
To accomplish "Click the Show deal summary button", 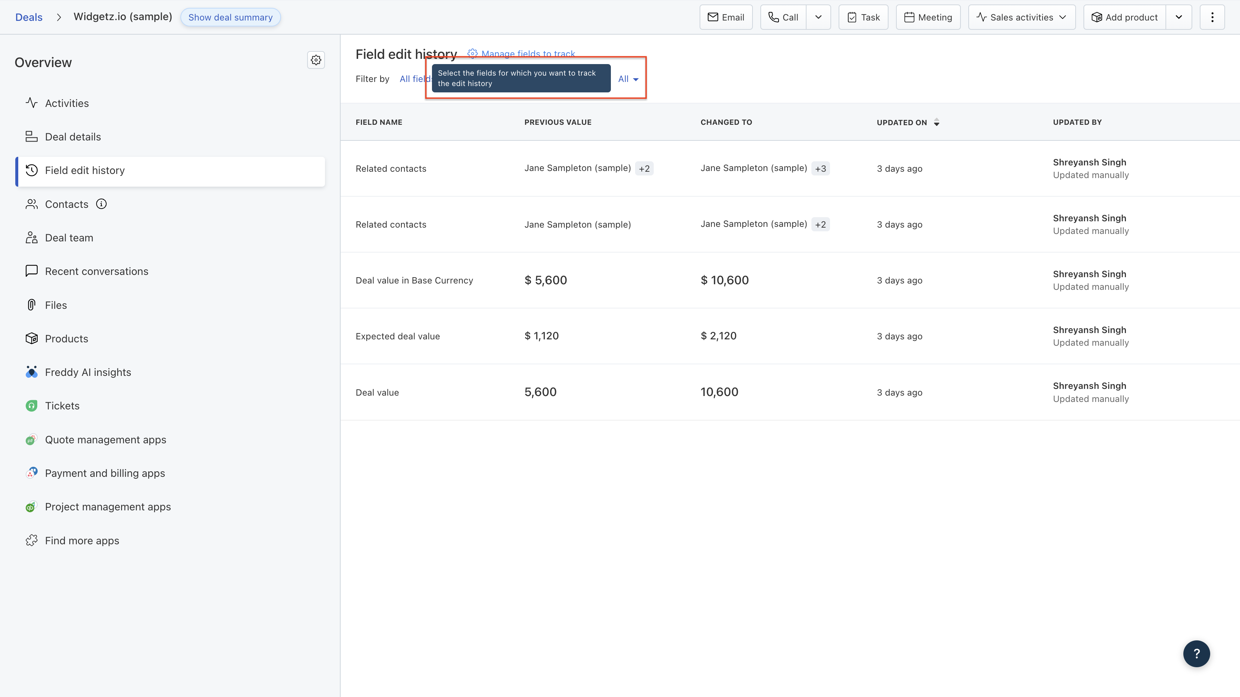I will (x=230, y=17).
